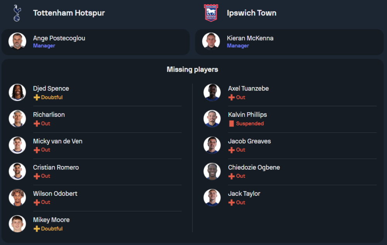Click the Missing players section heading
This screenshot has height=245, width=387.
click(192, 70)
